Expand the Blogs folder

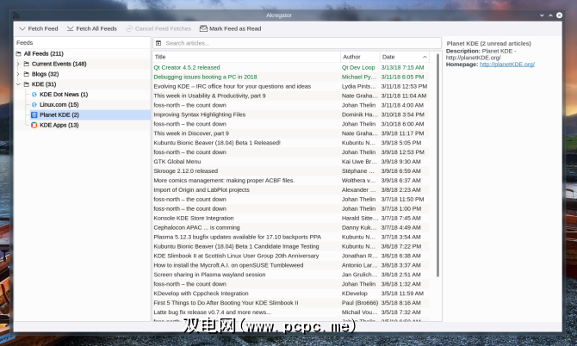(x=18, y=74)
